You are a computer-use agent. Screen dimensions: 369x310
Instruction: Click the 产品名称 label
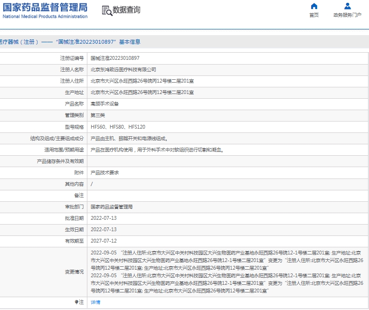74,104
